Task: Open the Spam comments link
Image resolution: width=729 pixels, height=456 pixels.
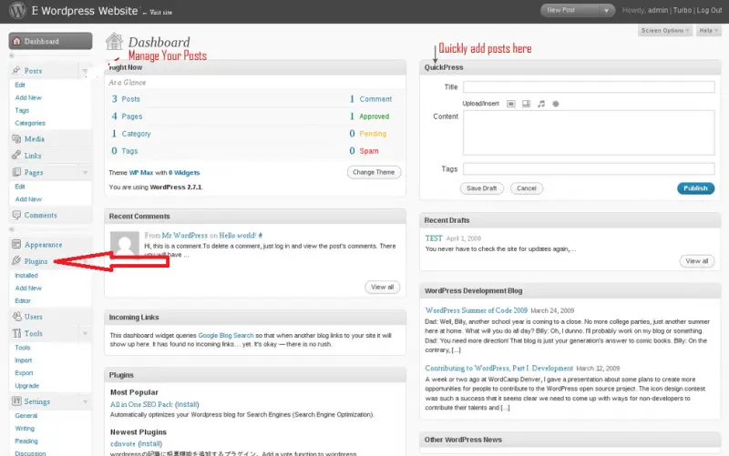Action: click(x=369, y=151)
